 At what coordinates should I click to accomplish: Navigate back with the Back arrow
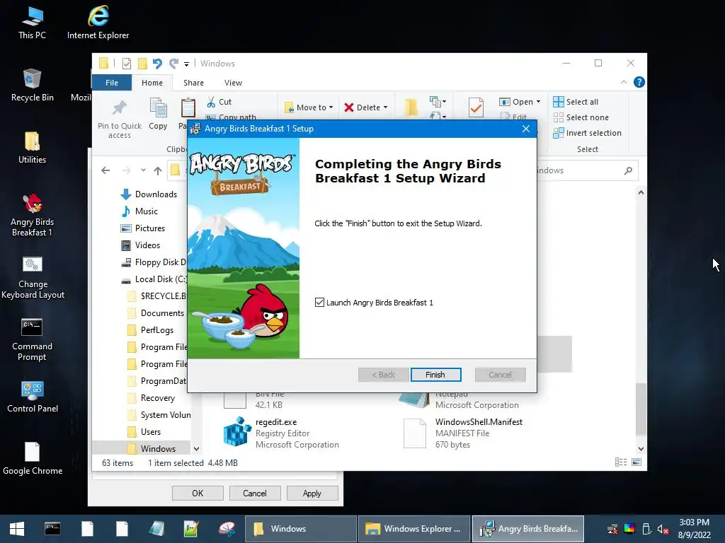105,170
